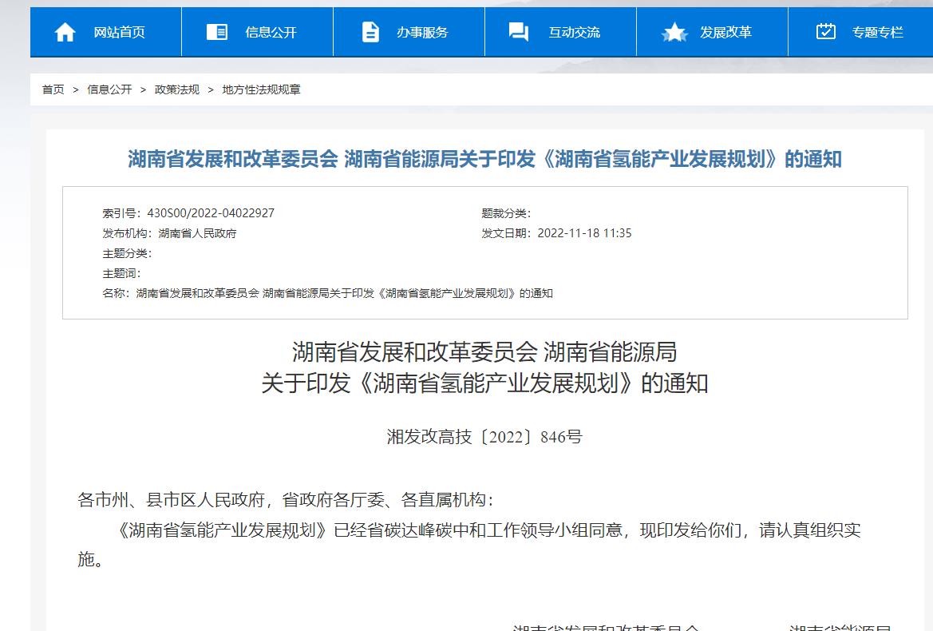Click the 专题专栏 calendar icon

point(826,32)
